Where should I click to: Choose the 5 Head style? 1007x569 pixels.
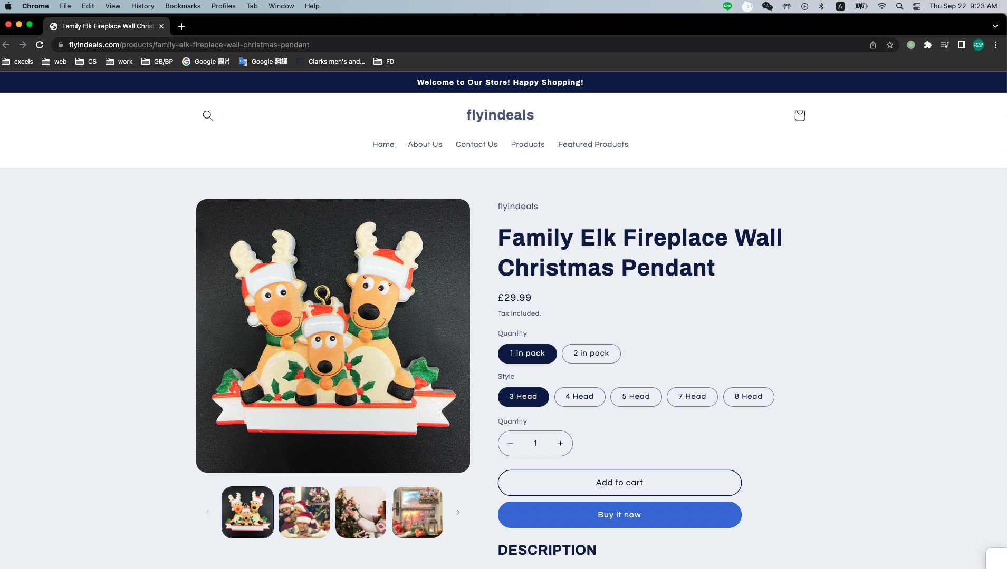point(636,397)
